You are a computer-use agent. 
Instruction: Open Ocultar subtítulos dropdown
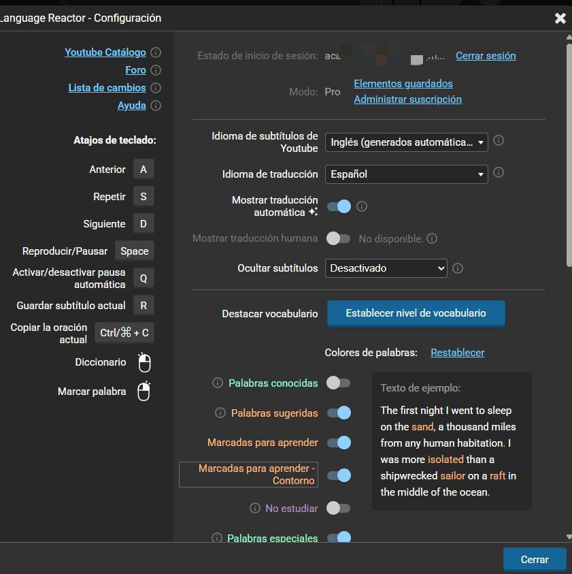[386, 268]
